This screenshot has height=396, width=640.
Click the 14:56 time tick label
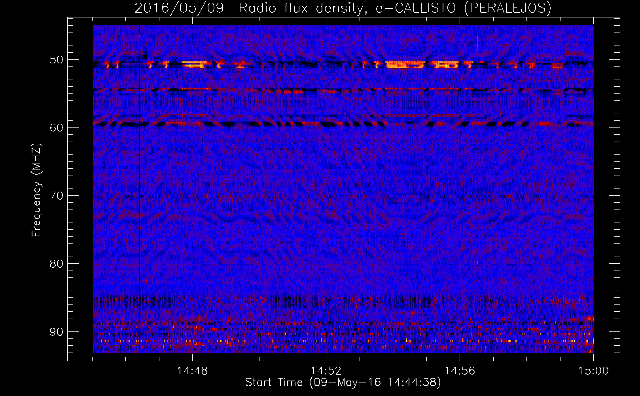coord(460,371)
